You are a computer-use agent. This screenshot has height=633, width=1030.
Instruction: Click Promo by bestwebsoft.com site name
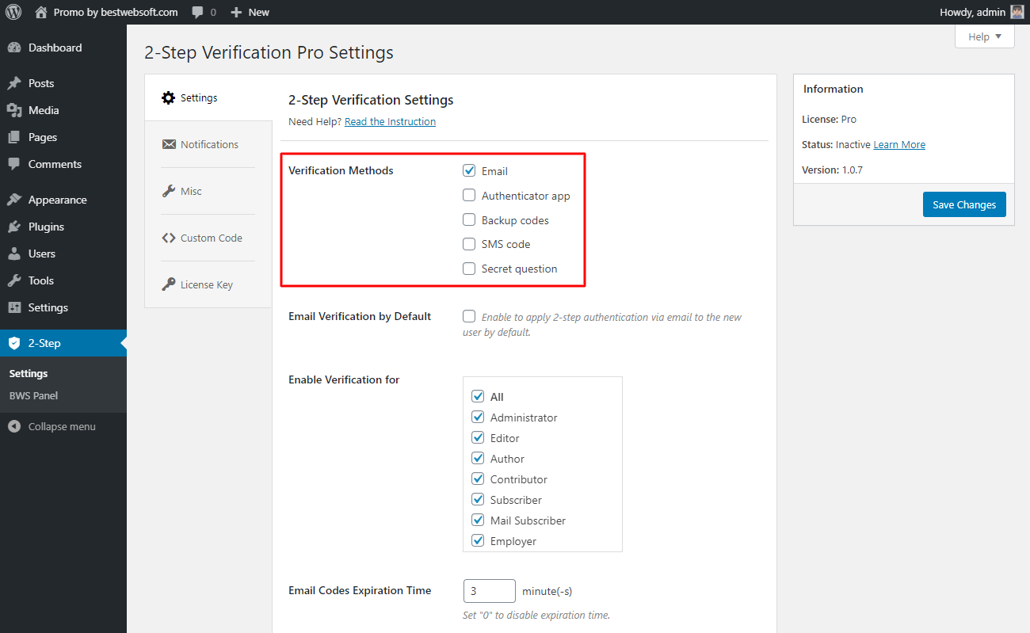(116, 12)
